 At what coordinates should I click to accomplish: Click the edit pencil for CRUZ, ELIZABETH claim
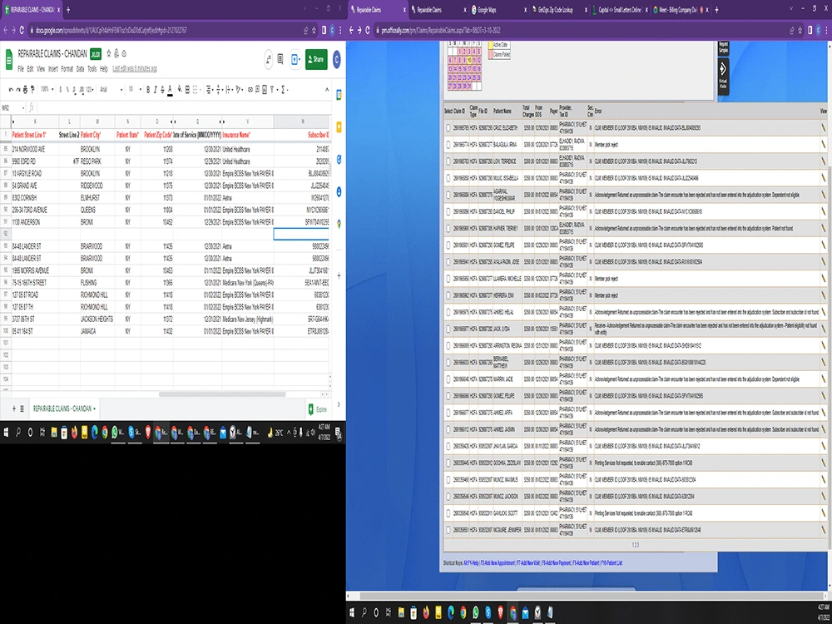[x=824, y=128]
